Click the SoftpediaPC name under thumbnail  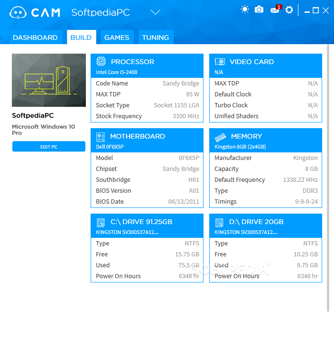coord(33,115)
